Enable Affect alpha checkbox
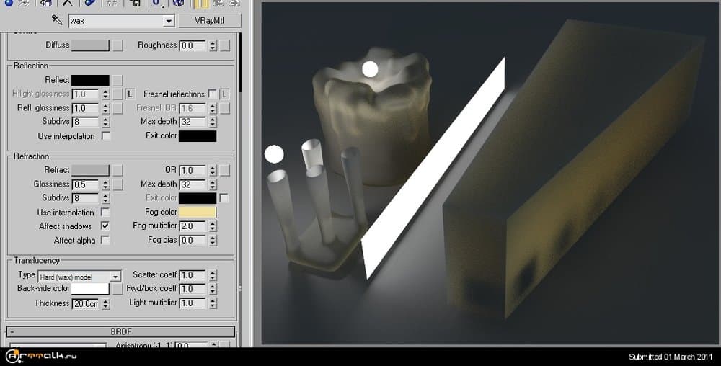721x366 pixels. (105, 240)
